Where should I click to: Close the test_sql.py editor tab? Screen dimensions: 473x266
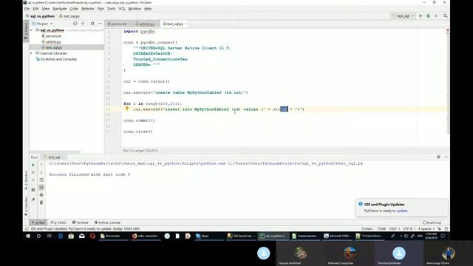[x=186, y=24]
